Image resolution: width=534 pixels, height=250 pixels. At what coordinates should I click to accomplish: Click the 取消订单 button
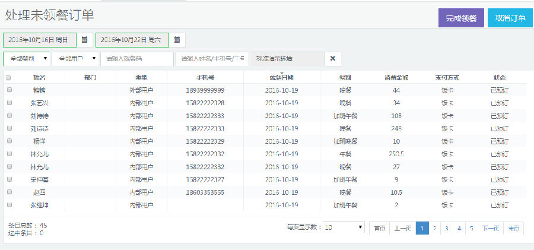(x=510, y=18)
